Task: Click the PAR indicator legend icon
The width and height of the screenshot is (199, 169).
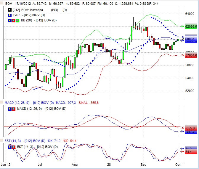Action: click(x=10, y=15)
